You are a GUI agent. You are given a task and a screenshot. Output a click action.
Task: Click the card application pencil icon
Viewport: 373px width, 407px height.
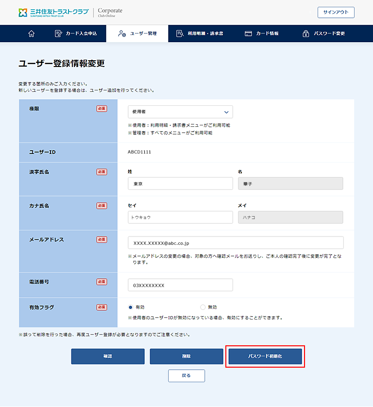(x=58, y=34)
